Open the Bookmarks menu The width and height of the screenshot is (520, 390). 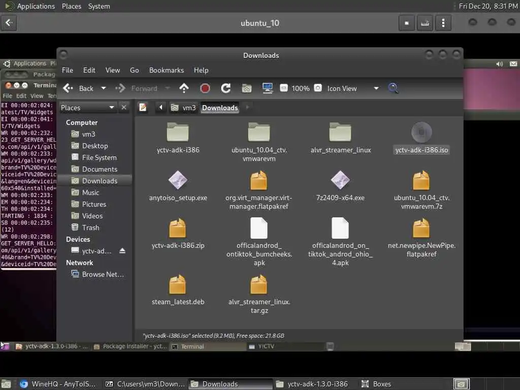pos(167,70)
